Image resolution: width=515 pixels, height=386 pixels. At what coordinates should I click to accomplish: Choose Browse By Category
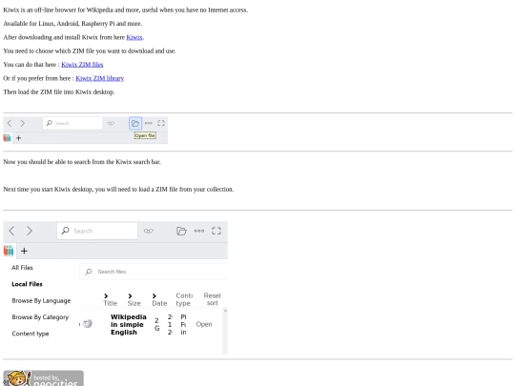40,317
